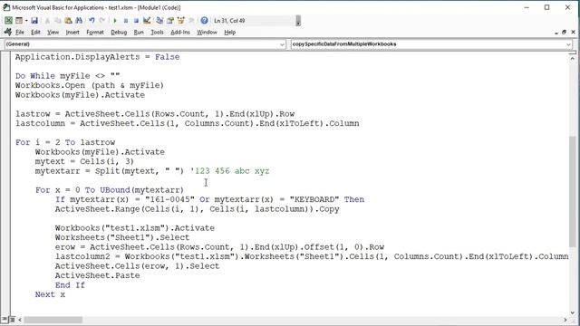This screenshot has width=580, height=326.
Task: Click the 'Next x' line
Action: pos(50,294)
